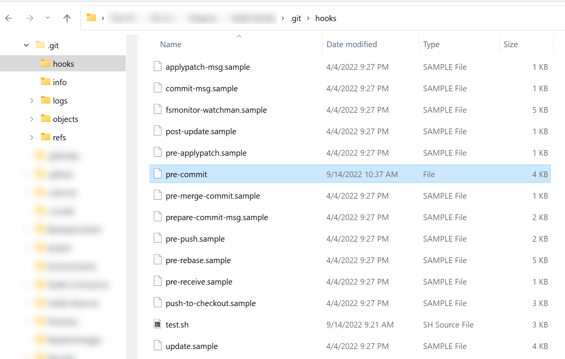565x359 pixels.
Task: Open dropdown chevron after .git breadcrumb
Action: (308, 18)
